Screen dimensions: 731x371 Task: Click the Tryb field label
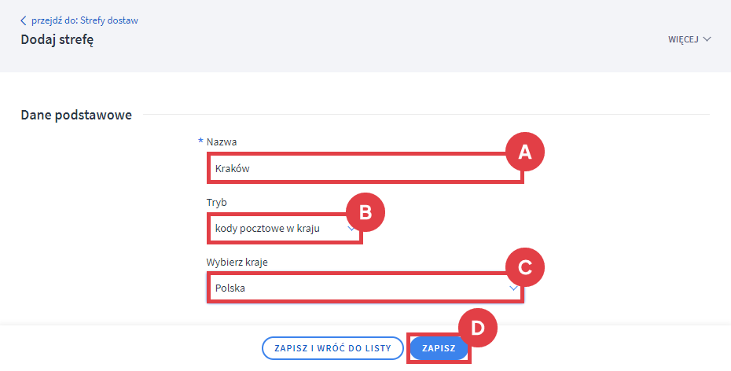pyautogui.click(x=216, y=202)
